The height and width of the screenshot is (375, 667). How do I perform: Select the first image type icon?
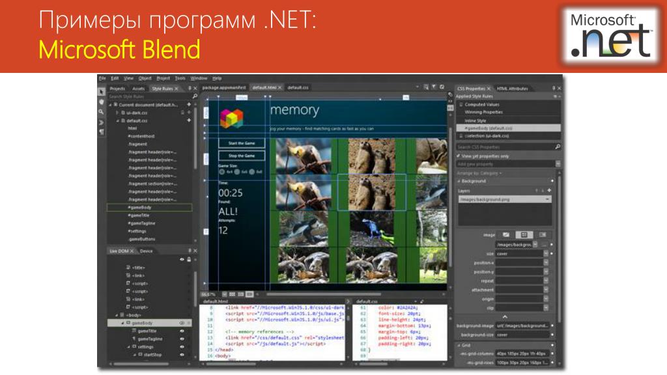click(505, 234)
